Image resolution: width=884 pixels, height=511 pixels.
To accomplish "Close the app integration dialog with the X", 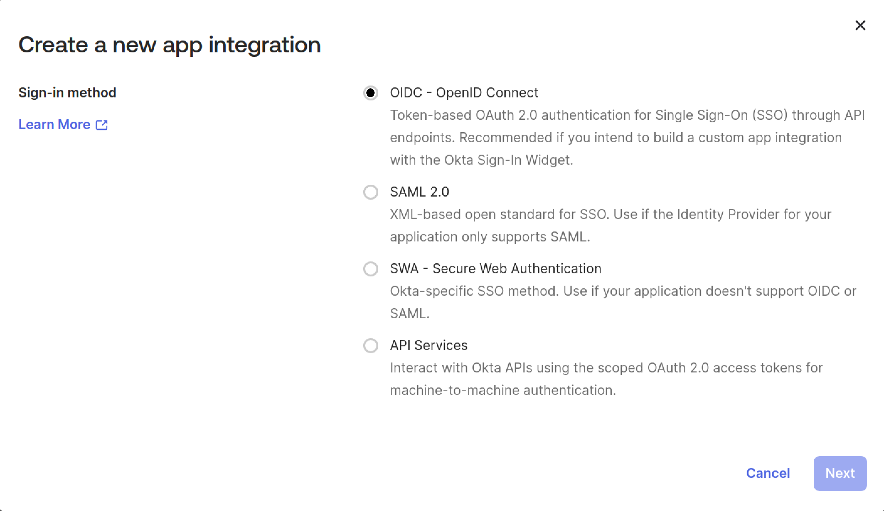I will coord(860,25).
